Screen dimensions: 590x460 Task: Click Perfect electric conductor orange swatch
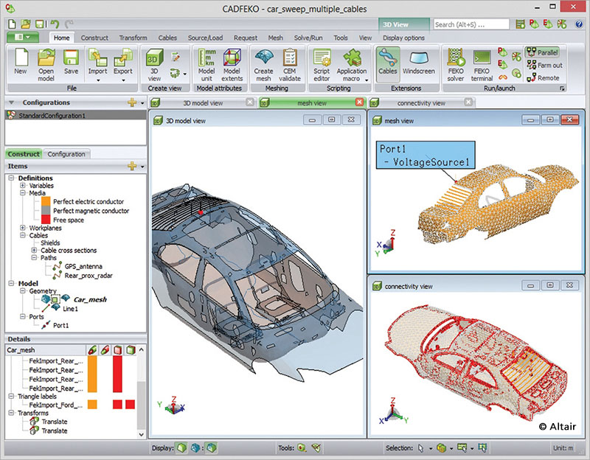click(x=46, y=201)
